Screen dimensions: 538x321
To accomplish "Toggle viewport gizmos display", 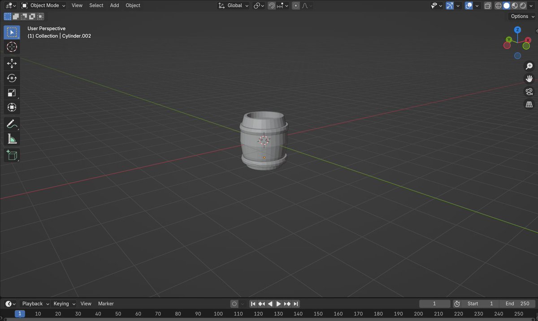I will click(x=450, y=6).
